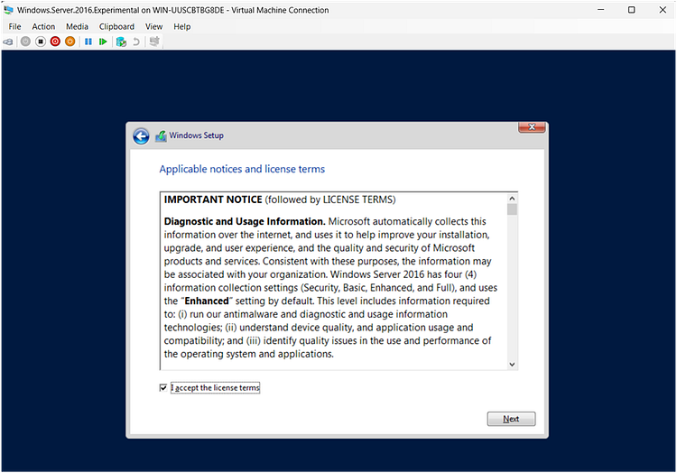The height and width of the screenshot is (473, 677).
Task: Click the 'IMPORTANT NOTICE' heading text
Action: [x=213, y=199]
